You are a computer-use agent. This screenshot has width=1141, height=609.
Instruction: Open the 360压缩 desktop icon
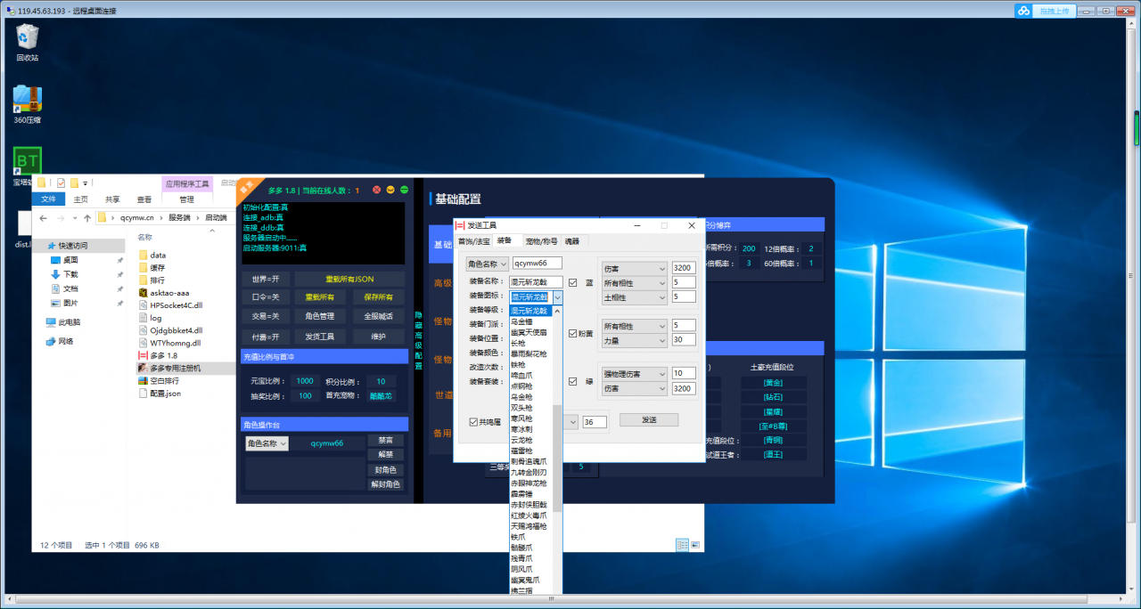click(28, 100)
